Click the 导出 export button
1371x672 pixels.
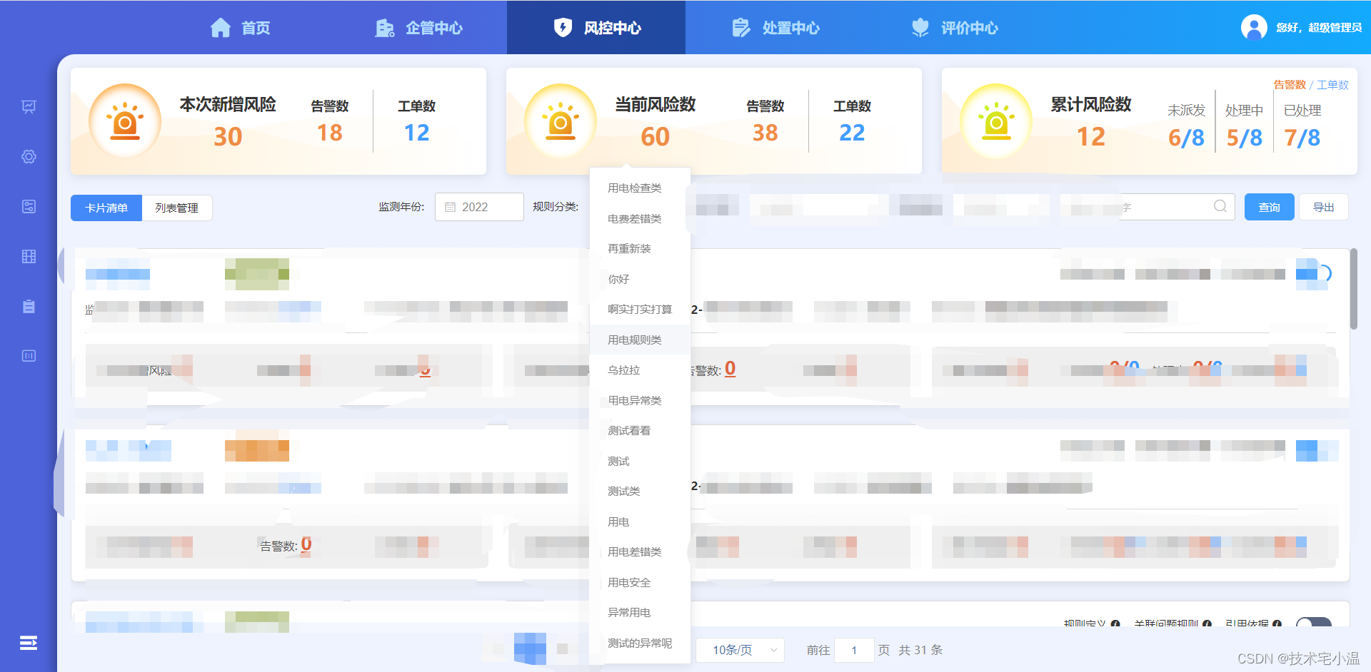(x=1324, y=207)
